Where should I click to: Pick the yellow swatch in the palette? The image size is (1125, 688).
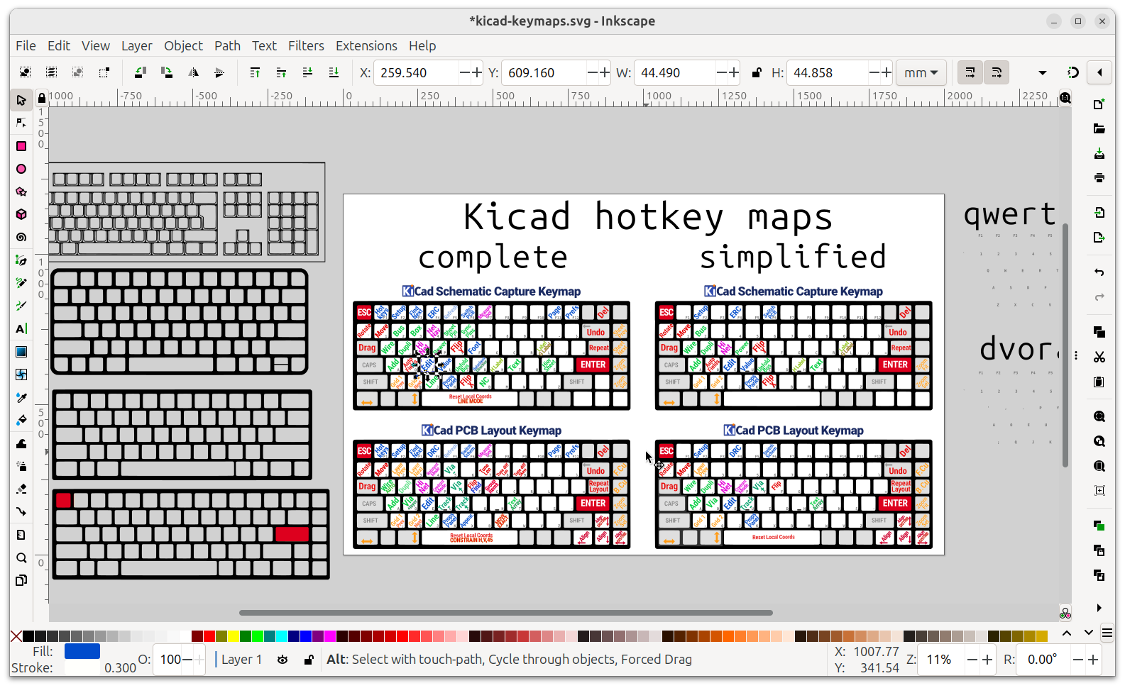click(x=233, y=636)
